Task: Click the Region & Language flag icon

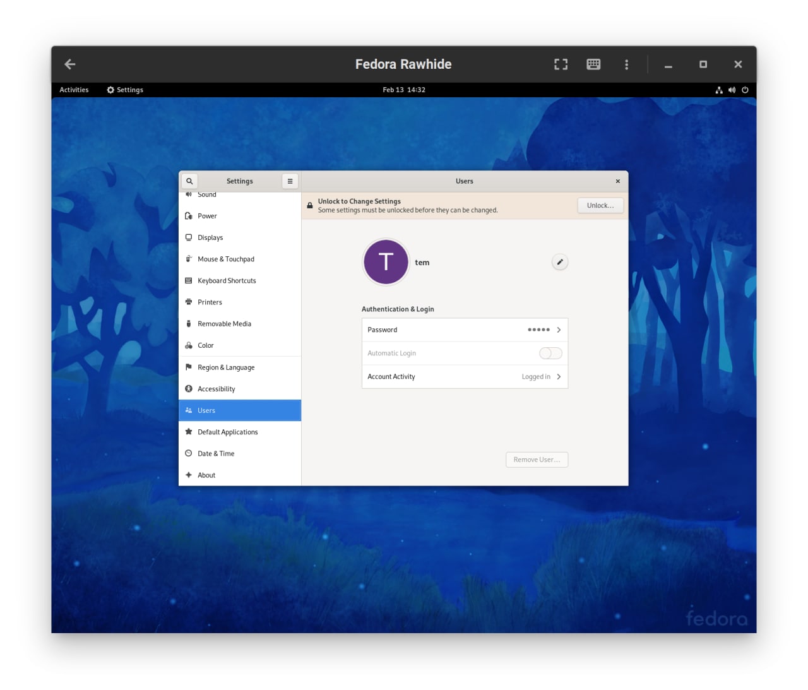Action: coord(189,367)
